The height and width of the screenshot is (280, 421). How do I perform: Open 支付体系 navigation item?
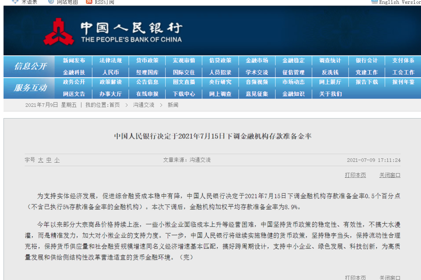point(403,60)
